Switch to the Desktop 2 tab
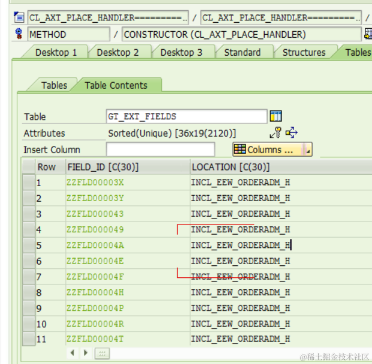 (x=117, y=53)
